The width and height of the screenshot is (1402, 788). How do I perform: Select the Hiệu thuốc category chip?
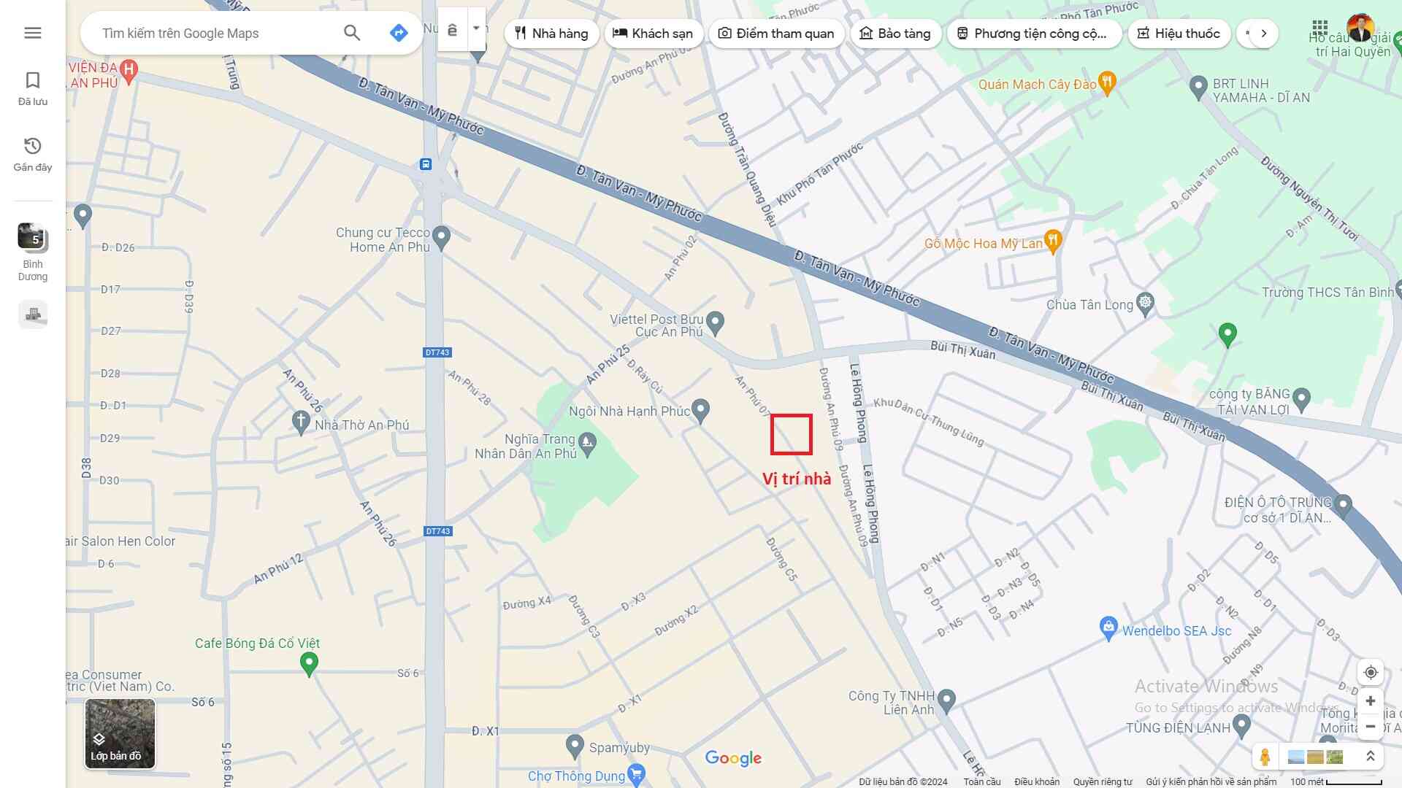1179,34
